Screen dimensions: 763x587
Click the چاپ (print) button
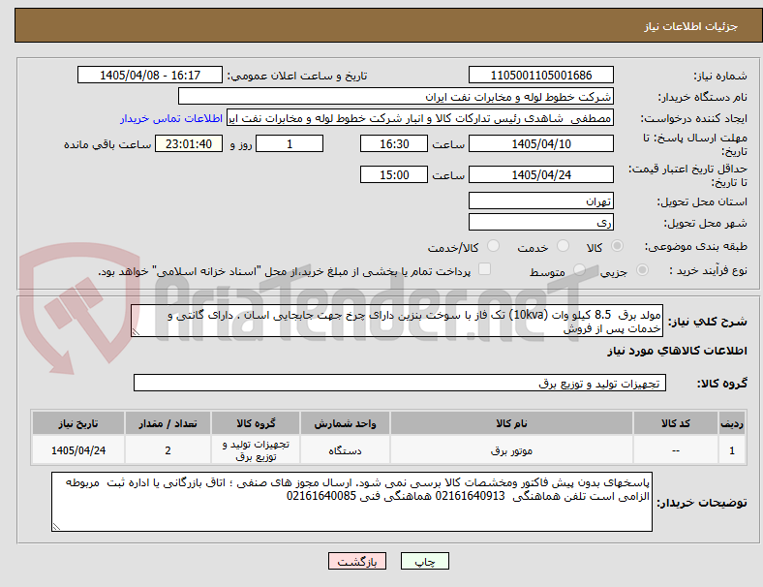pyautogui.click(x=424, y=561)
